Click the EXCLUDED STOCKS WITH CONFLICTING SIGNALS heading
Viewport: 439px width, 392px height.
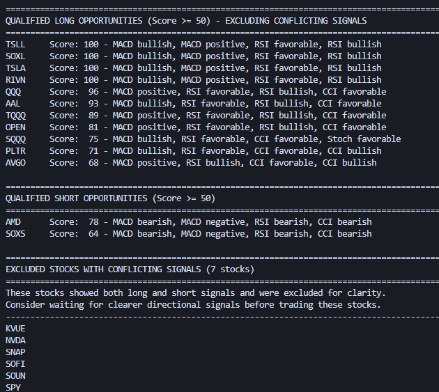coord(130,269)
